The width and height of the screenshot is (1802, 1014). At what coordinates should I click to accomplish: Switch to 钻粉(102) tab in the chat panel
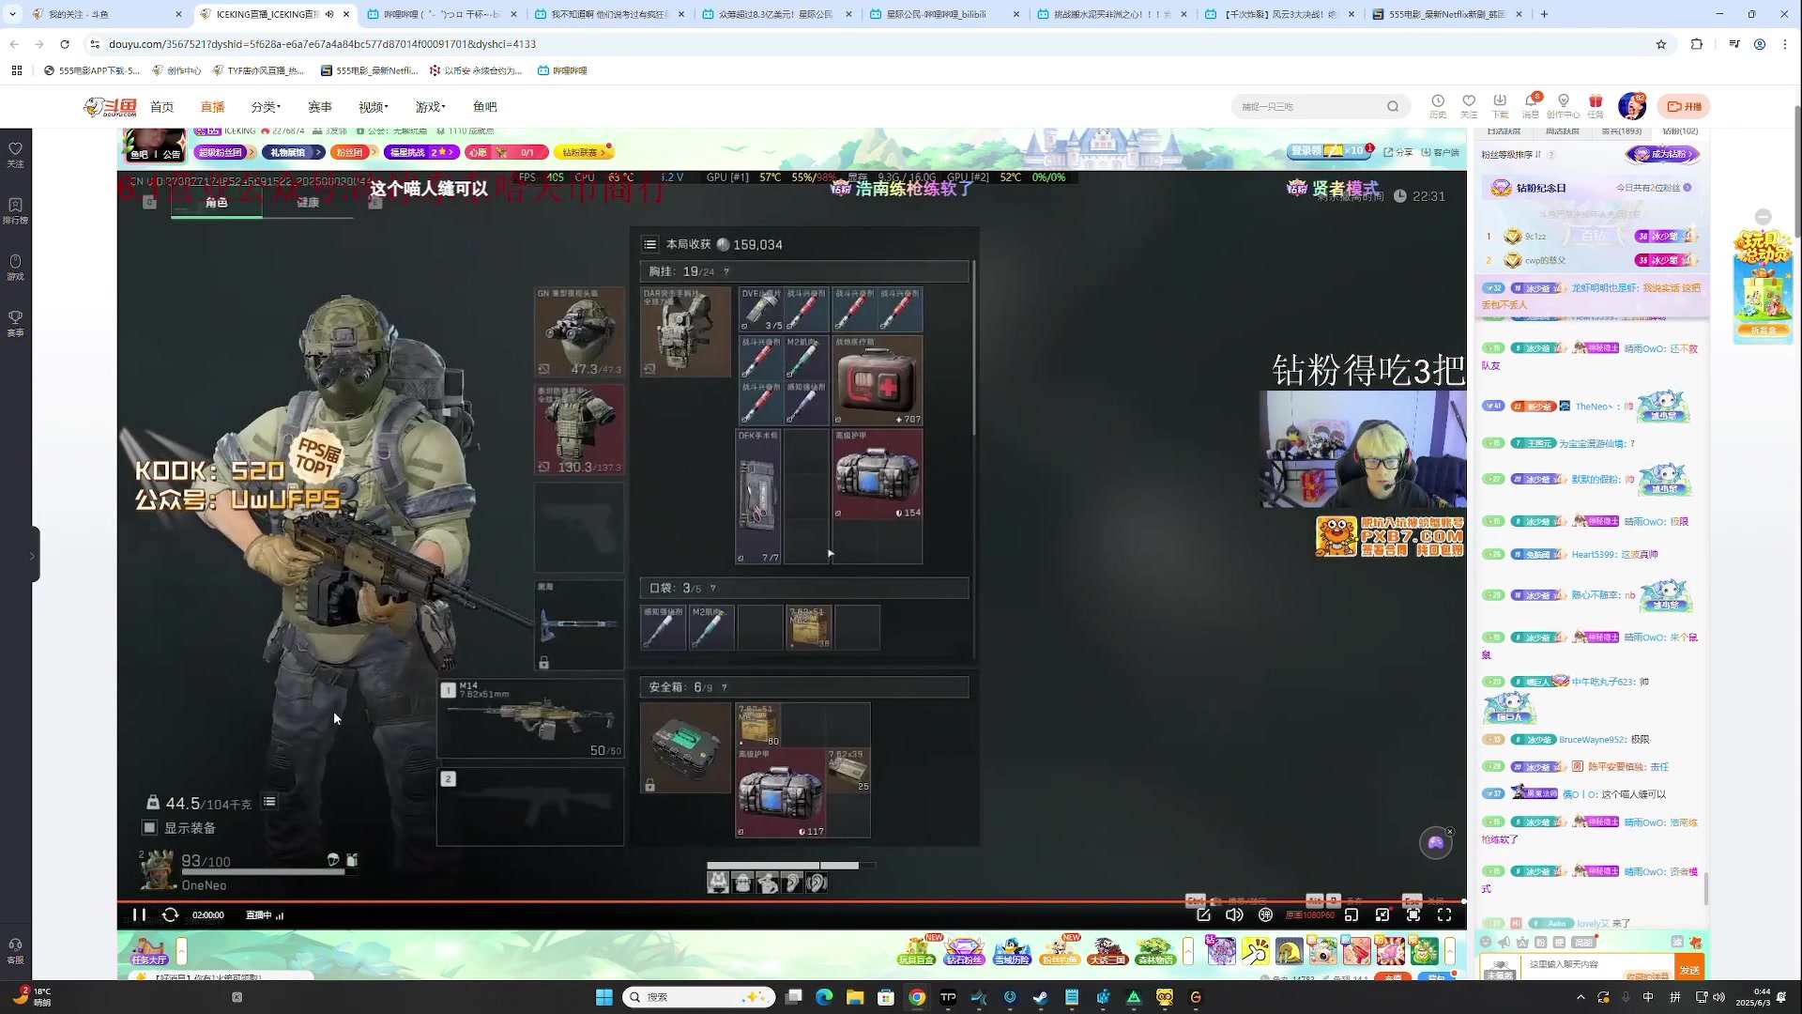1679,131
